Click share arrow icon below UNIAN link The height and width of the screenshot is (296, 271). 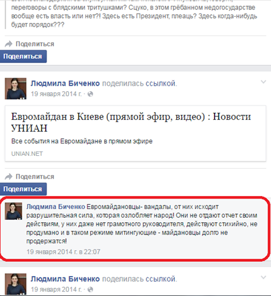pos(9,176)
